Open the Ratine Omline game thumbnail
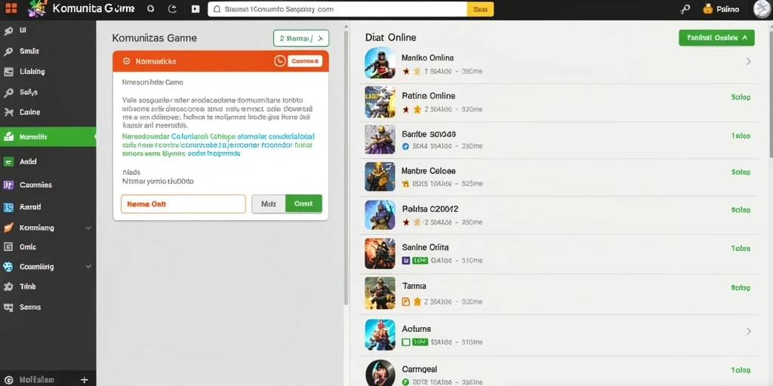 380,102
